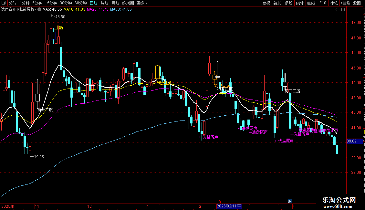This screenshot has height=210, width=365.
Task: Add stock via +自选 button
Action: coord(345,3)
